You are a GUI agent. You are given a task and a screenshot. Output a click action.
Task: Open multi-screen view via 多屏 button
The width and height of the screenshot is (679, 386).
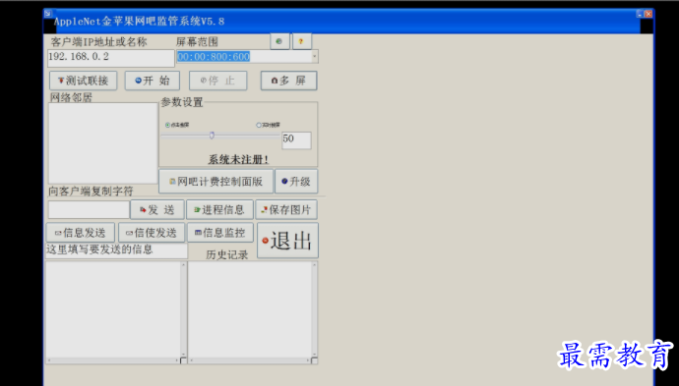click(x=289, y=81)
